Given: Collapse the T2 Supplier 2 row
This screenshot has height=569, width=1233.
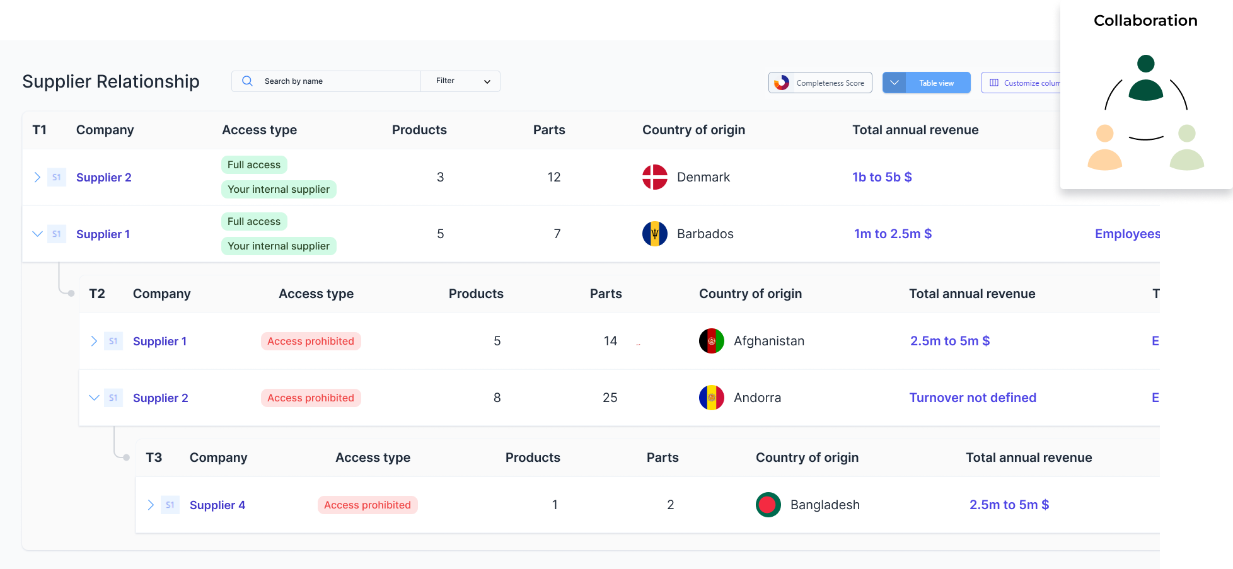Looking at the screenshot, I should click(94, 398).
